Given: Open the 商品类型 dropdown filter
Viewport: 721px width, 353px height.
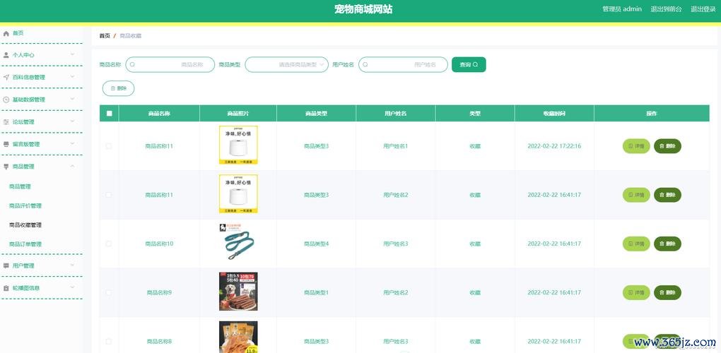Looking at the screenshot, I should (287, 65).
